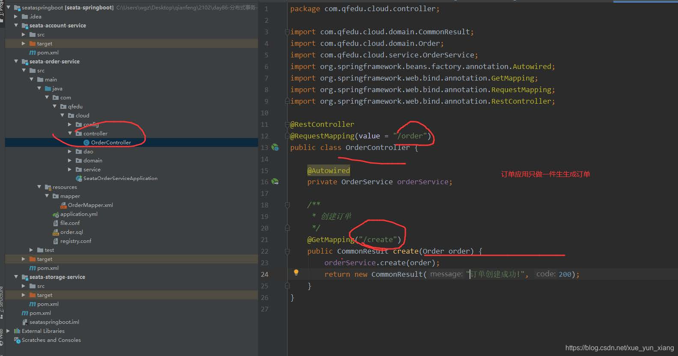Select the src folder under seata-storage-service
678x356 pixels.
pos(131,286)
